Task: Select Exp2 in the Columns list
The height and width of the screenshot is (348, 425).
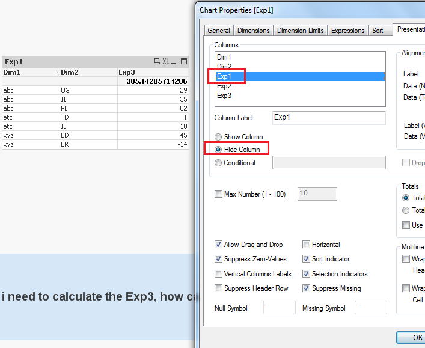Action: [x=224, y=86]
